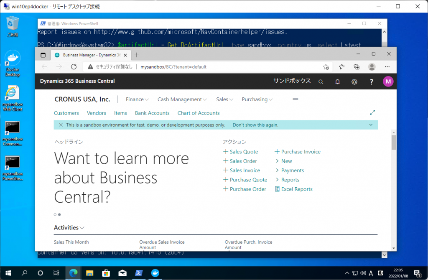Expand the sandbox notification details chevron
The width and height of the screenshot is (428, 280).
pos(371,125)
